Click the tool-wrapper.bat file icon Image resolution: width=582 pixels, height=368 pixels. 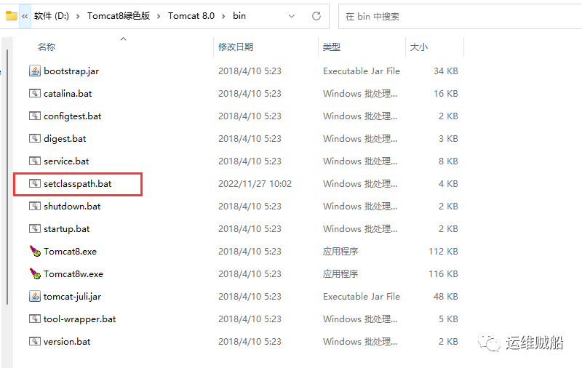coord(34,319)
